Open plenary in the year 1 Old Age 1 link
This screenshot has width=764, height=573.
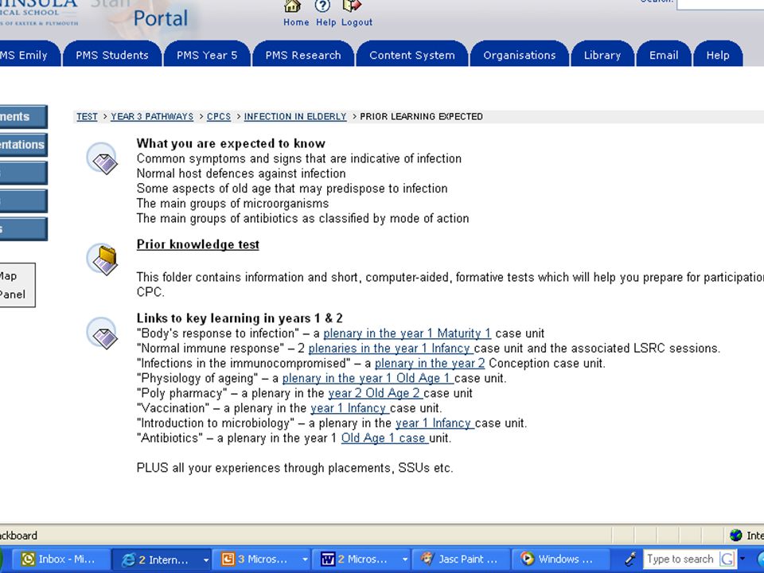(368, 378)
